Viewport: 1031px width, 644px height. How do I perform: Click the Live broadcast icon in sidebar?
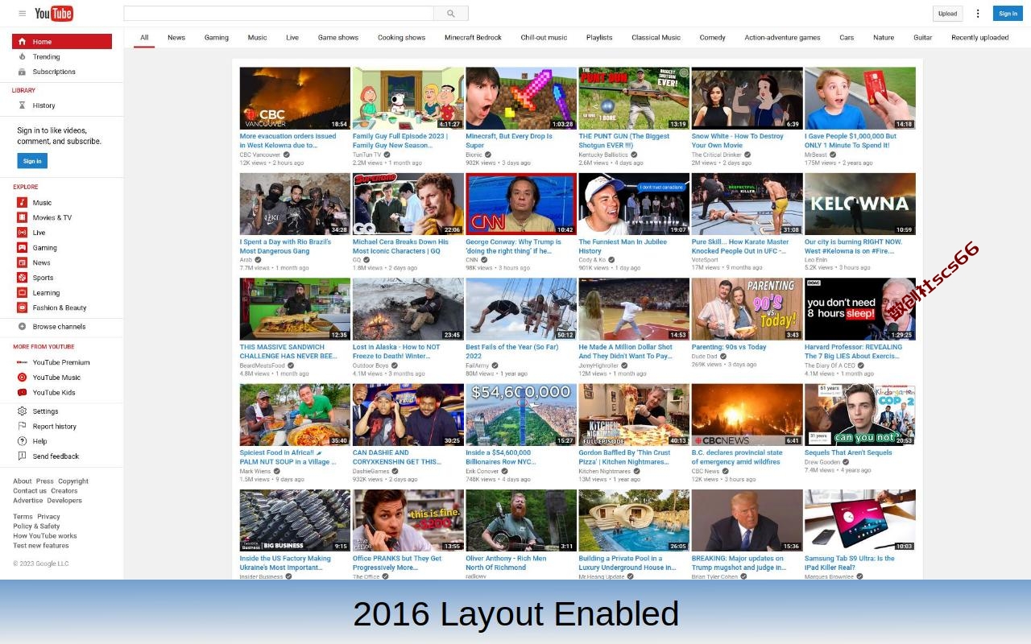[x=23, y=233]
